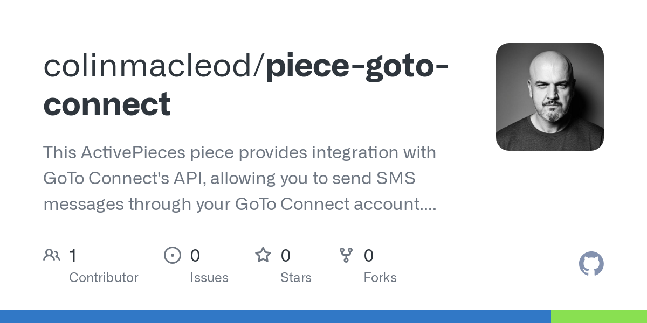This screenshot has height=323, width=647.
Task: Click the blue language bar segment
Action: coord(276,317)
